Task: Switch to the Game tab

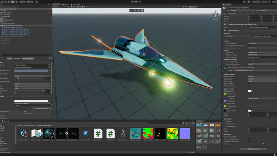Action: (x=66, y=4)
